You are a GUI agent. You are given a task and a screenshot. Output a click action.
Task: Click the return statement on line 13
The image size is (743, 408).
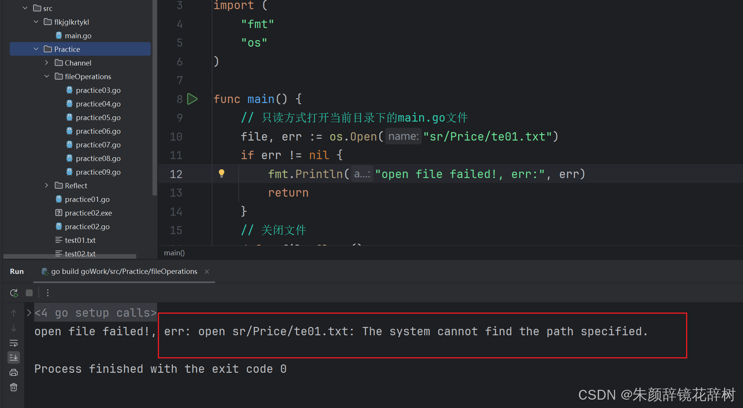tap(288, 193)
